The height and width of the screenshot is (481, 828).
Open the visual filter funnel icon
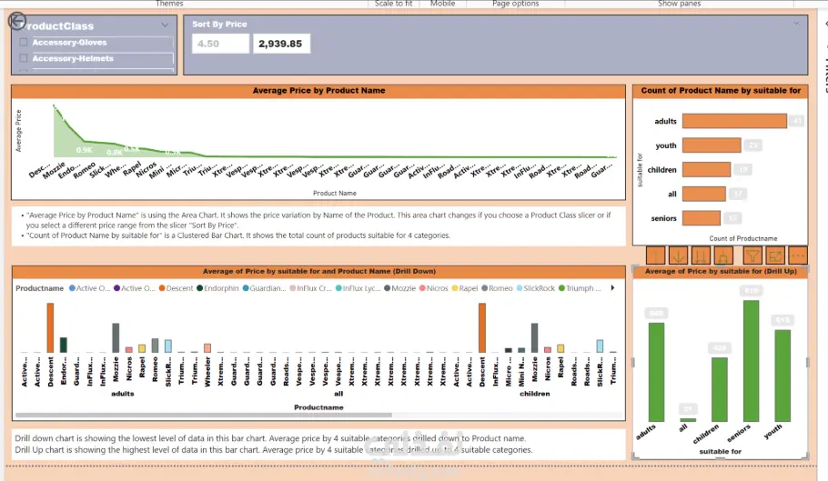[x=752, y=256]
